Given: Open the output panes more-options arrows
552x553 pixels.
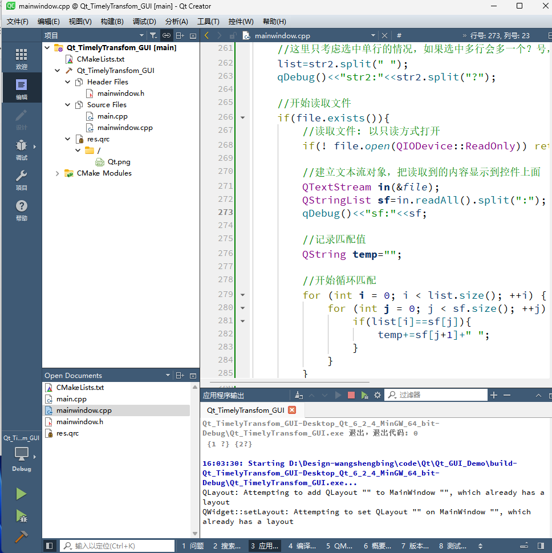Looking at the screenshot, I should (480, 546).
